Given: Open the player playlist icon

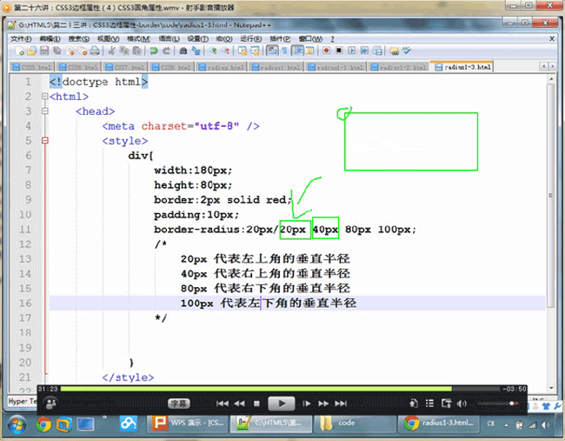Looking at the screenshot, I should 429,403.
